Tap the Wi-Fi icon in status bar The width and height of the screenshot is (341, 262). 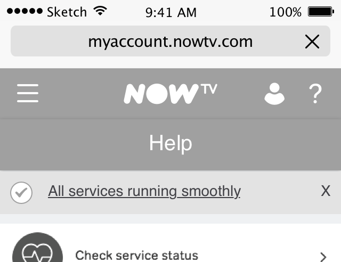[x=100, y=11]
